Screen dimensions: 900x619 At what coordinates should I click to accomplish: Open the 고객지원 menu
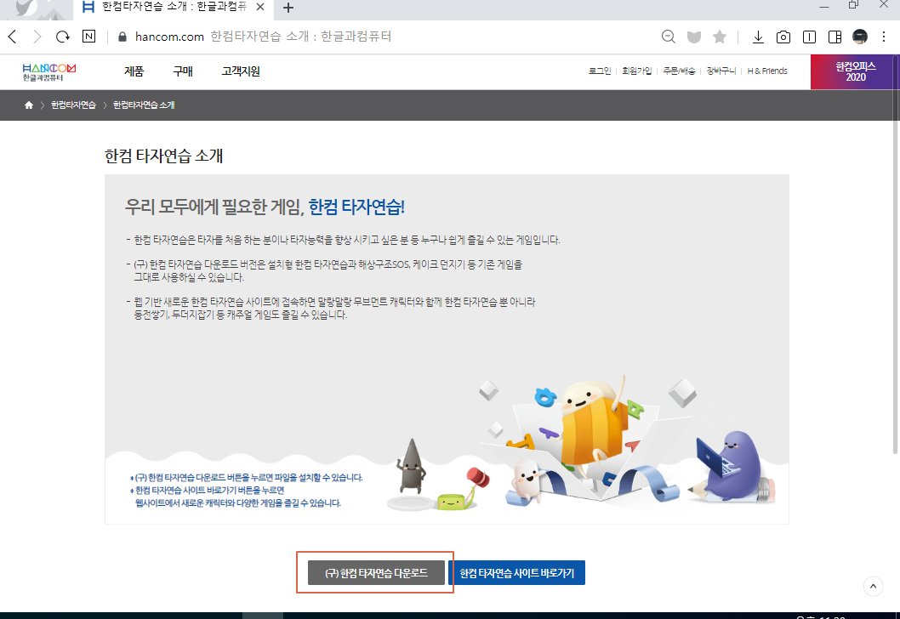point(241,71)
